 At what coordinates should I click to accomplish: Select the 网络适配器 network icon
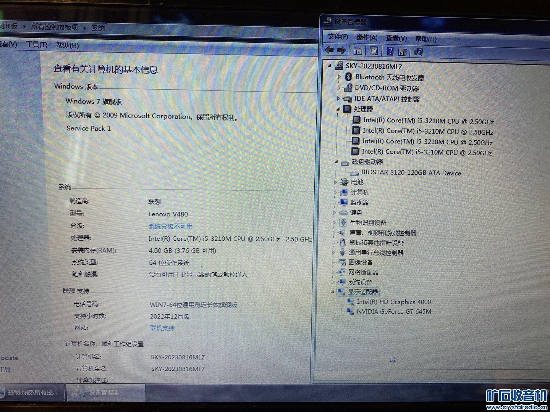pos(341,272)
